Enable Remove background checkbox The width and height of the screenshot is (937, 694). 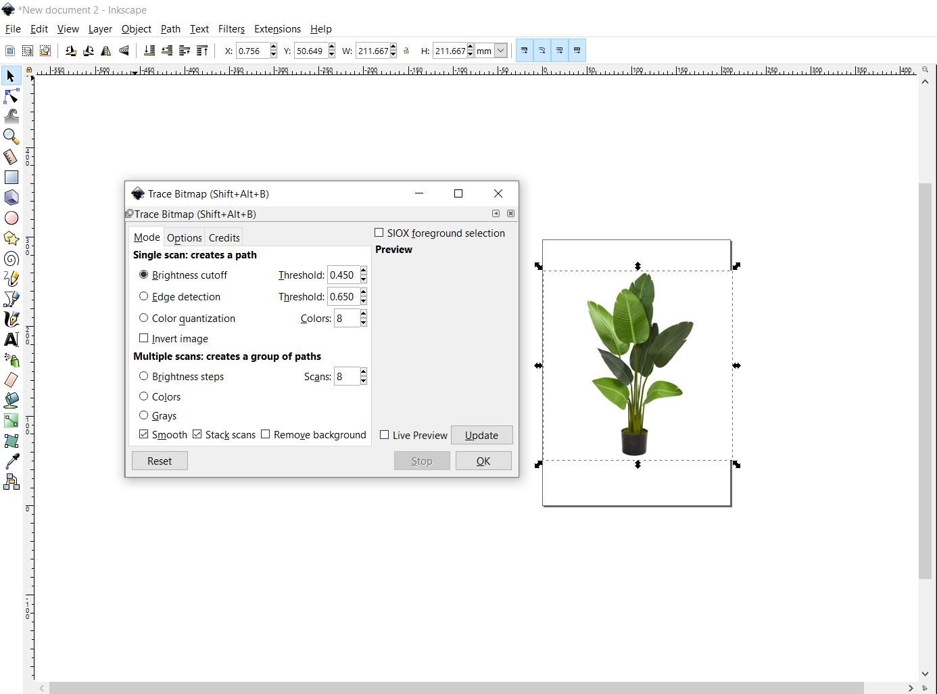click(265, 434)
